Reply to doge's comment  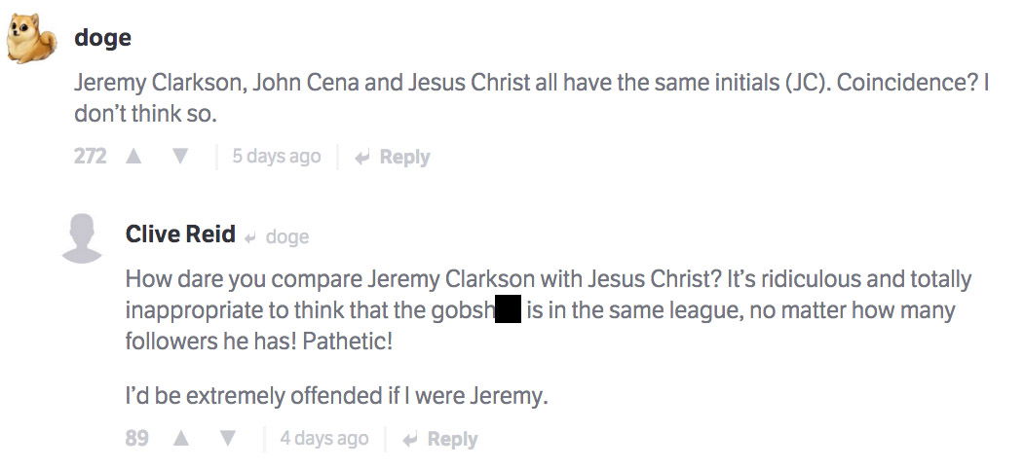[404, 157]
